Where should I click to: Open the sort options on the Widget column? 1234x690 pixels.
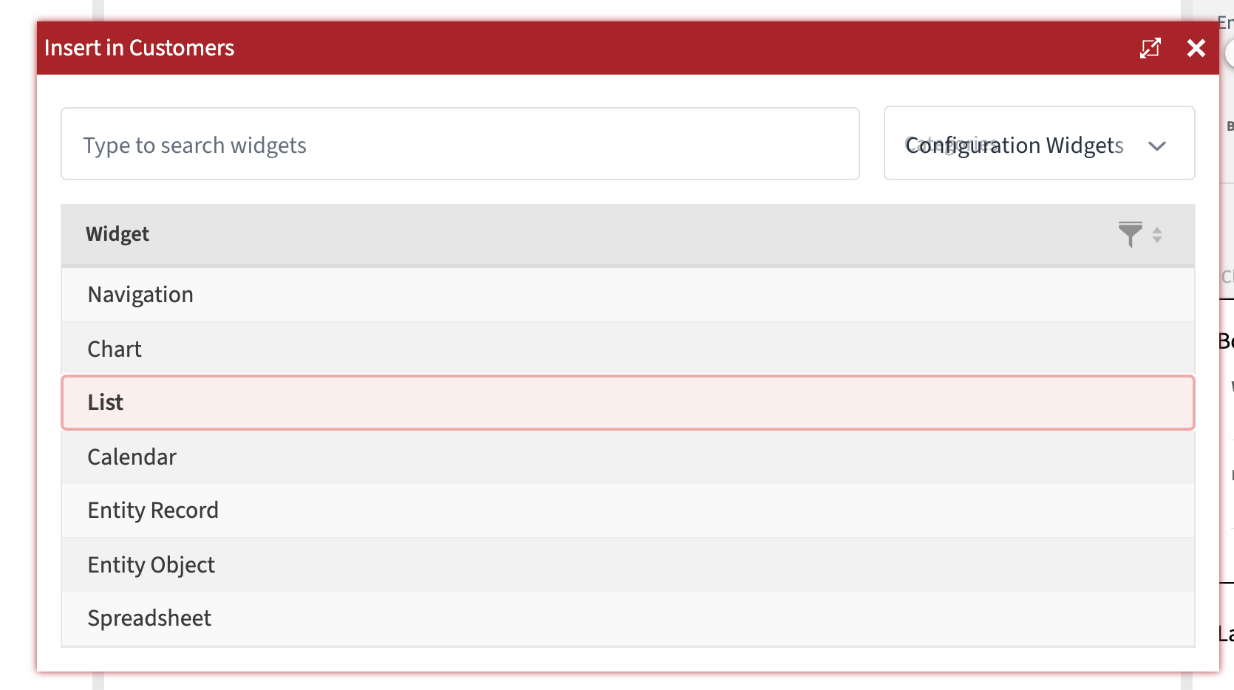click(1157, 235)
